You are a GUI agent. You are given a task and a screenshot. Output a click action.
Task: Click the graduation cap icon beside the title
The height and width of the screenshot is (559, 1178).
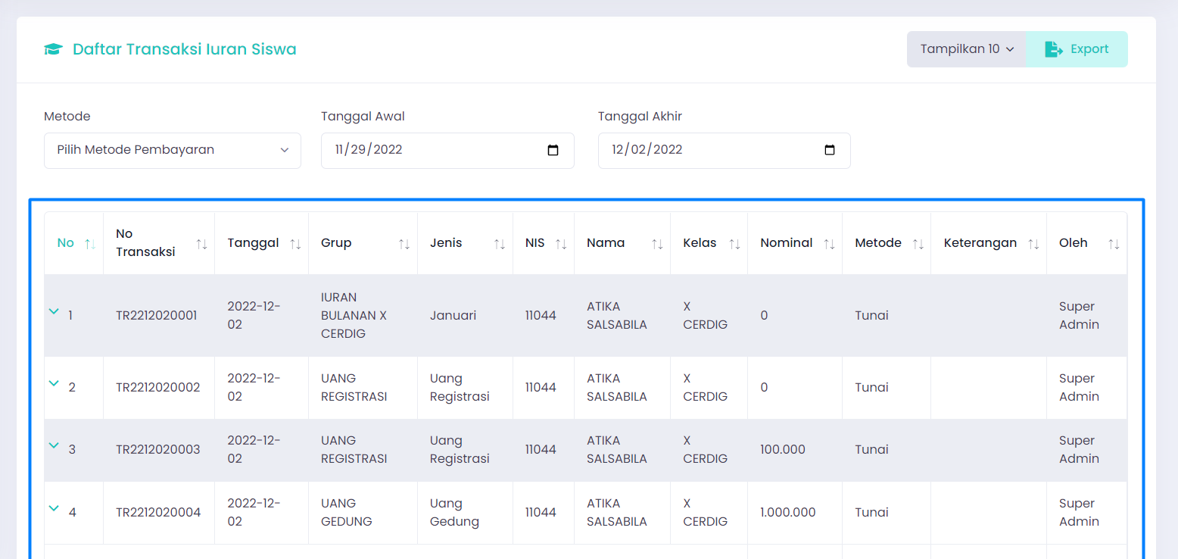53,49
